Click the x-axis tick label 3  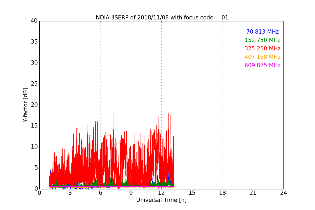pos(70,193)
